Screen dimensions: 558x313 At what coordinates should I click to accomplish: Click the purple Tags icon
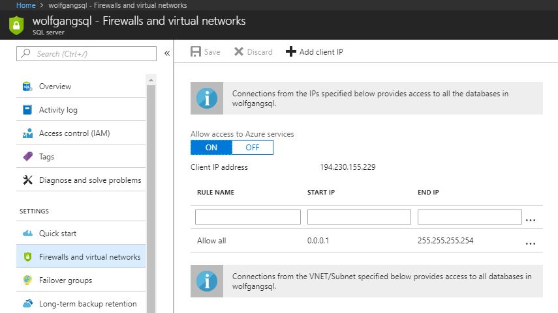click(27, 156)
